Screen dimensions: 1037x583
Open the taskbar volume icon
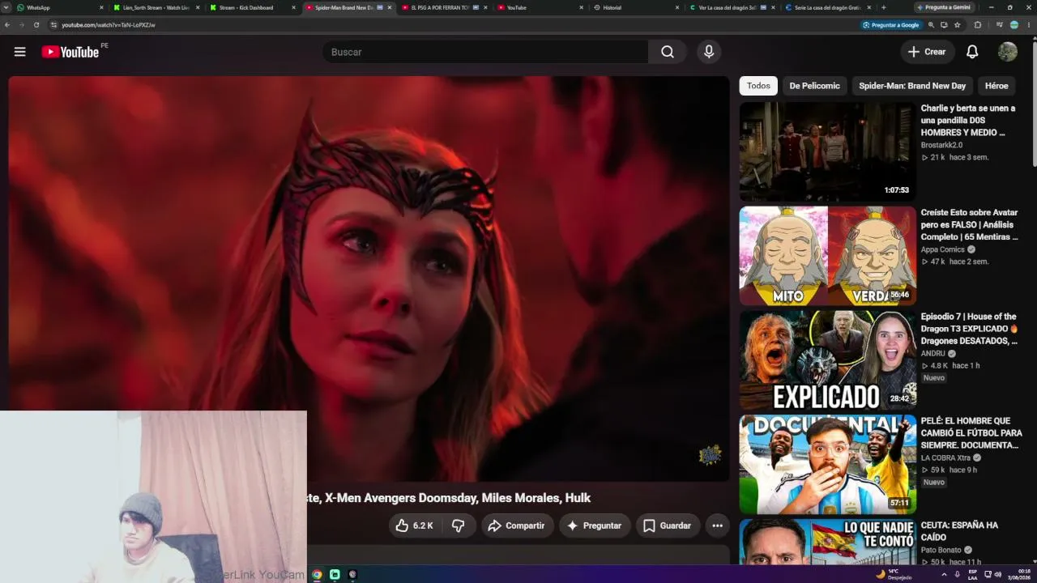[x=997, y=574]
